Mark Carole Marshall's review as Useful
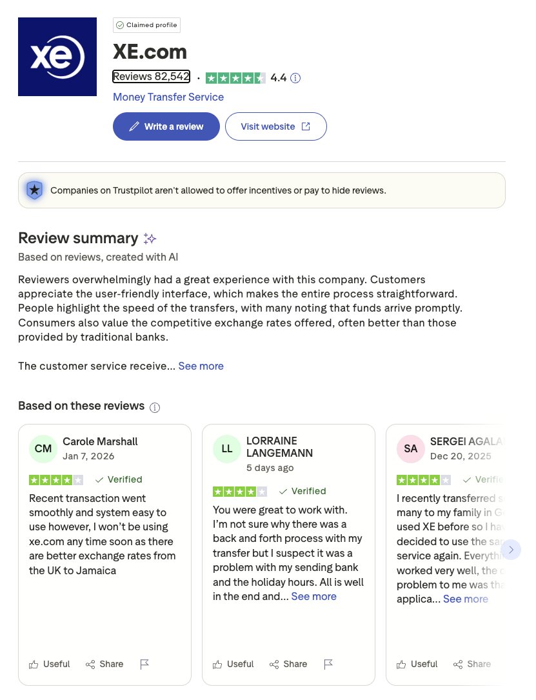Viewport: 536px width, 700px height. pyautogui.click(x=50, y=664)
